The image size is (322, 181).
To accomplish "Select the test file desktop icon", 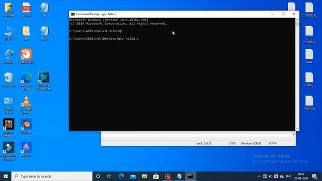I will tap(44, 10).
